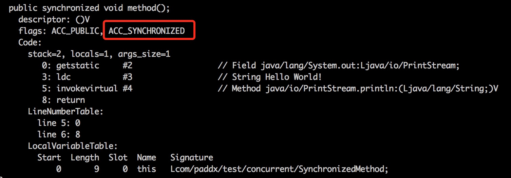Click the invokevirtual instruction

[x=87, y=89]
